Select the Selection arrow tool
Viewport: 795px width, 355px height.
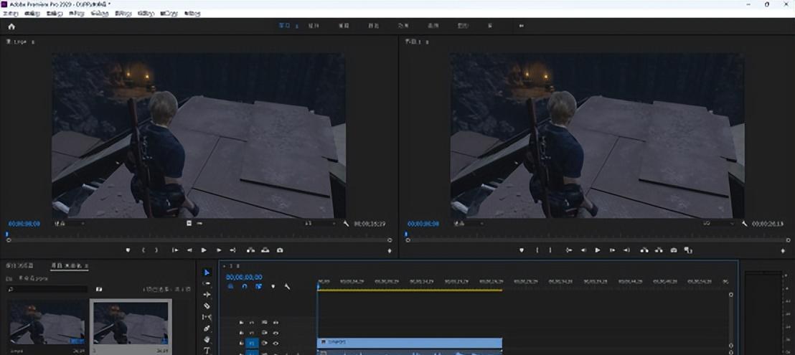[207, 273]
